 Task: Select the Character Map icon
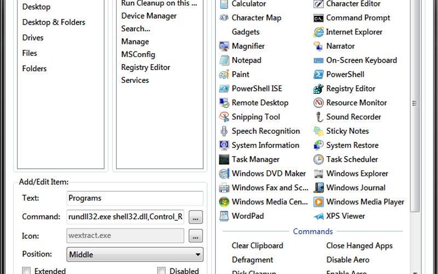224,18
